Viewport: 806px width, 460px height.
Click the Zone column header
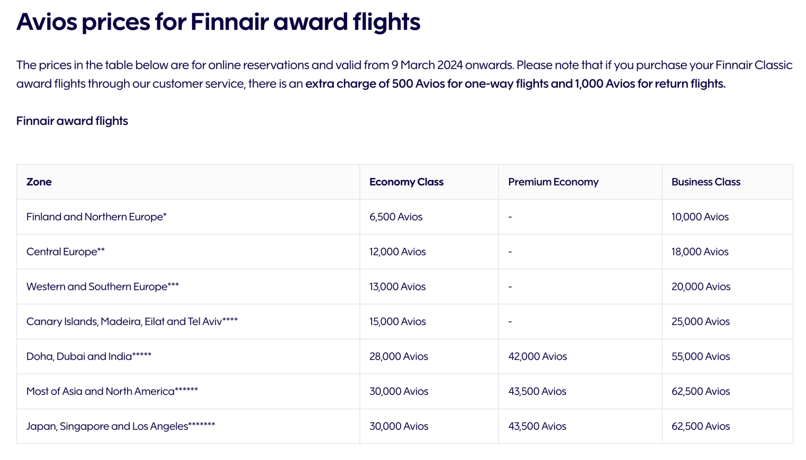(x=39, y=182)
